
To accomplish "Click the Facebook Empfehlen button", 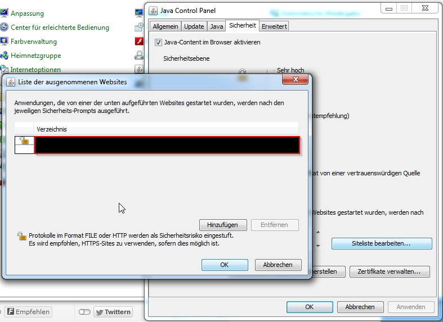I will 28,312.
